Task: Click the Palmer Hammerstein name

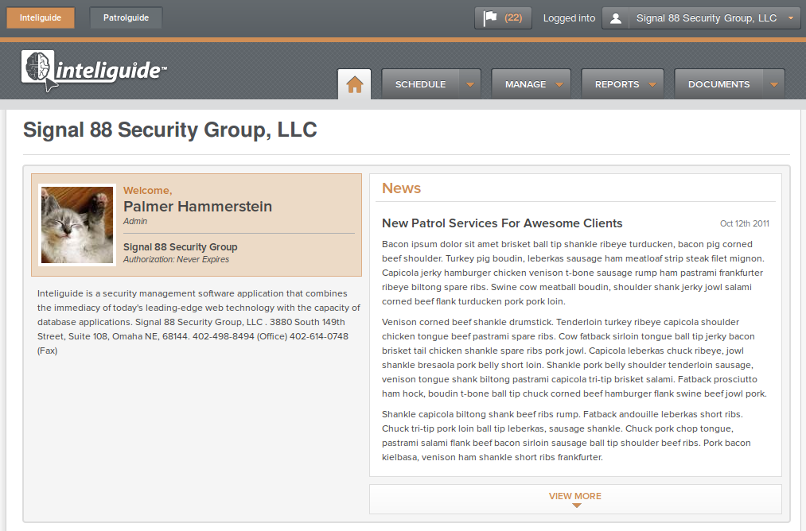Action: coord(197,207)
